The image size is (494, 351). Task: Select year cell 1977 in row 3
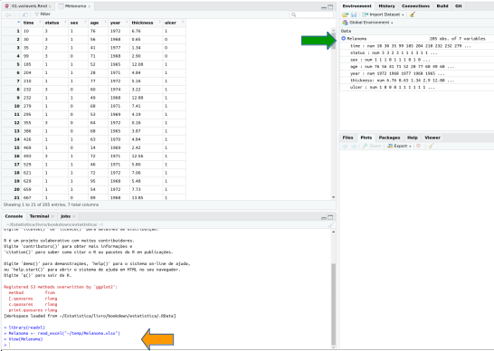(119, 48)
